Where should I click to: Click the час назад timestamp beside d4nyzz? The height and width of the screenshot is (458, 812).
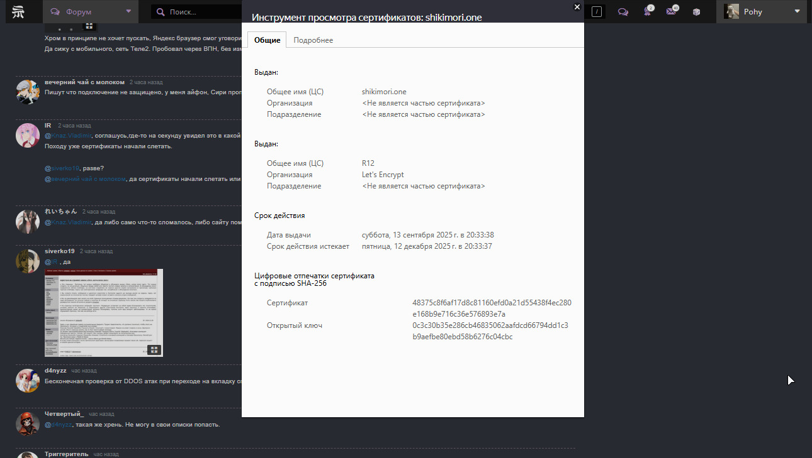point(84,371)
